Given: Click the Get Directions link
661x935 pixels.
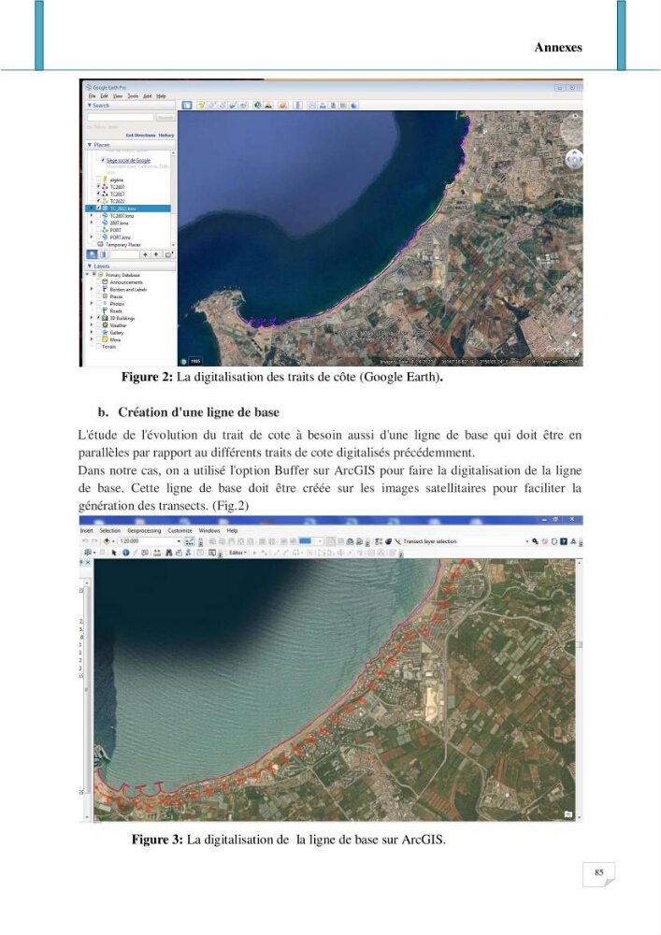Looking at the screenshot, I should 140,136.
